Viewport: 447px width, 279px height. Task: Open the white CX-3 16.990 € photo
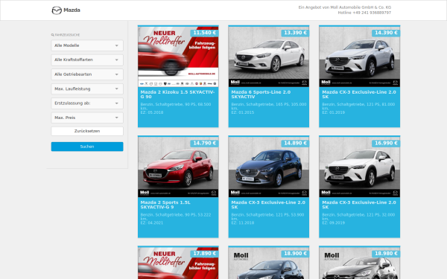(x=360, y=167)
